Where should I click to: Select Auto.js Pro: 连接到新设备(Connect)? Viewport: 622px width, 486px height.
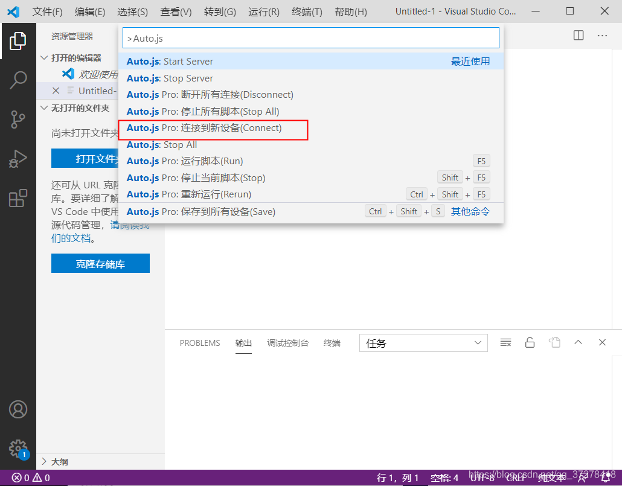311,128
